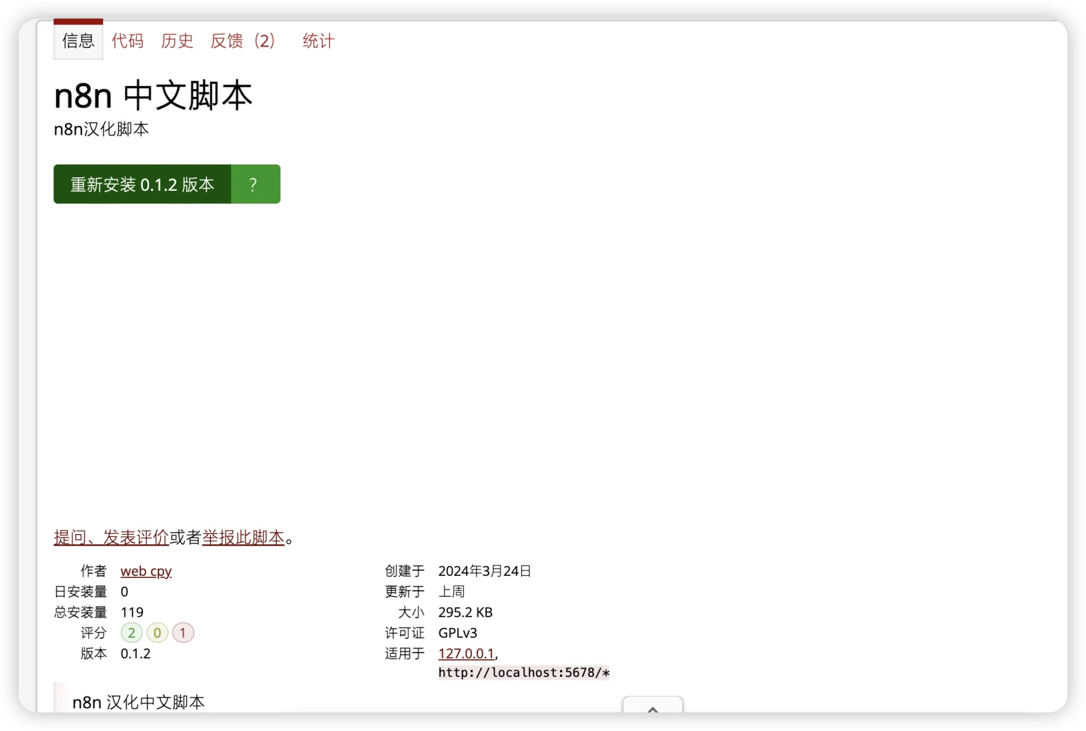Visit author profile web cpy
This screenshot has height=731, width=1086.
tap(145, 571)
